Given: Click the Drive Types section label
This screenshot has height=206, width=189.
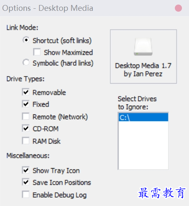Looking at the screenshot, I should [25, 79].
